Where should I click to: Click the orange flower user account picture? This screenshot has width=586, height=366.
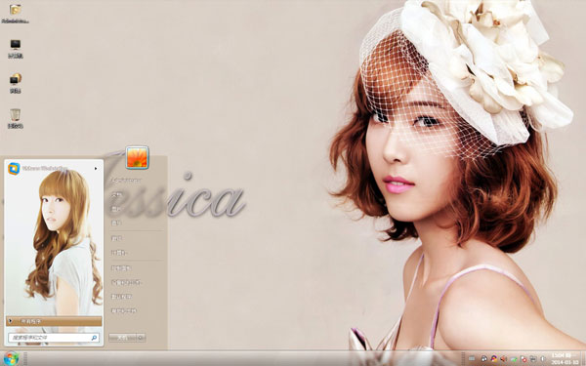coord(137,157)
